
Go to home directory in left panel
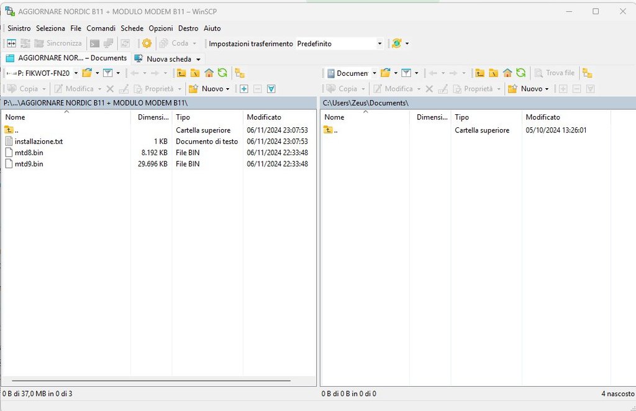click(x=209, y=73)
